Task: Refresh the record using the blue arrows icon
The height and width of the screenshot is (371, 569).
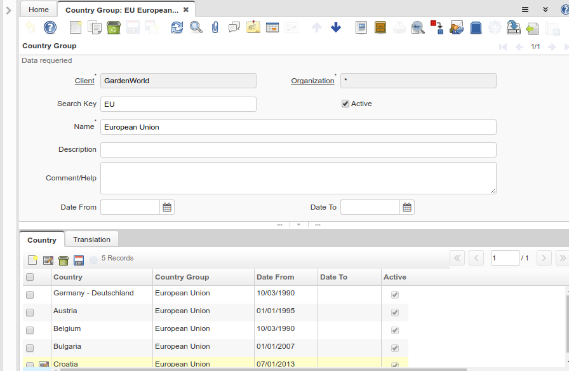Action: tap(177, 27)
